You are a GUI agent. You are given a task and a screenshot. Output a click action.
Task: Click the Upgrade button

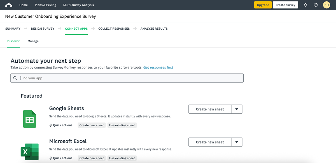[263, 5]
